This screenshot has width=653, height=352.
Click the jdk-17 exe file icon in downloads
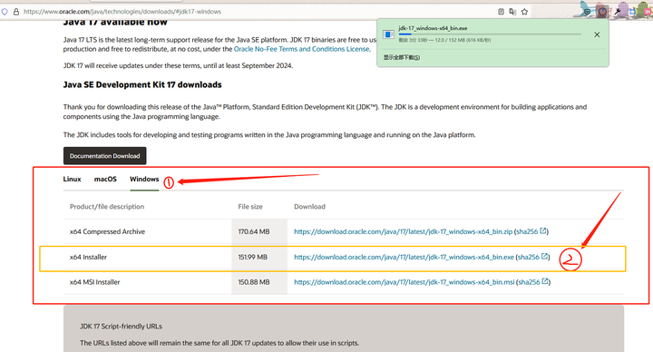click(x=388, y=34)
